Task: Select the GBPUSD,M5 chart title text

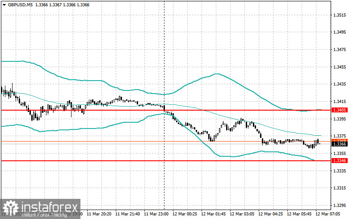Action: tap(20, 4)
